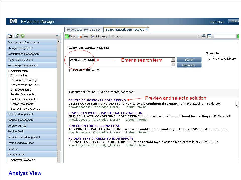Select Contribute Knowledge in navigator

pyautogui.click(x=24, y=80)
